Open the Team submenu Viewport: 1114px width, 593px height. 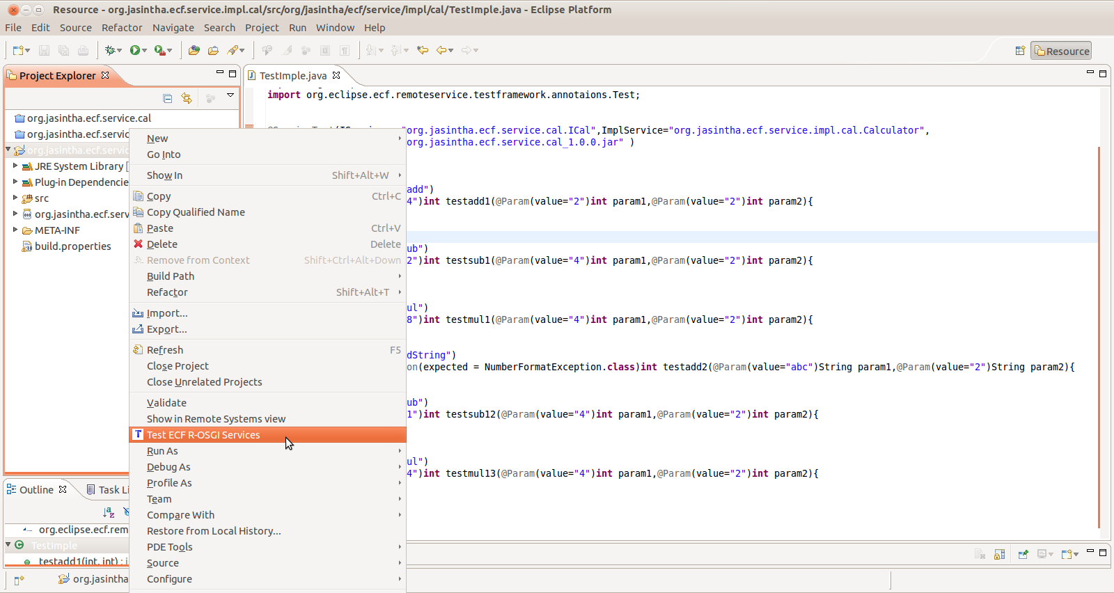[268, 499]
